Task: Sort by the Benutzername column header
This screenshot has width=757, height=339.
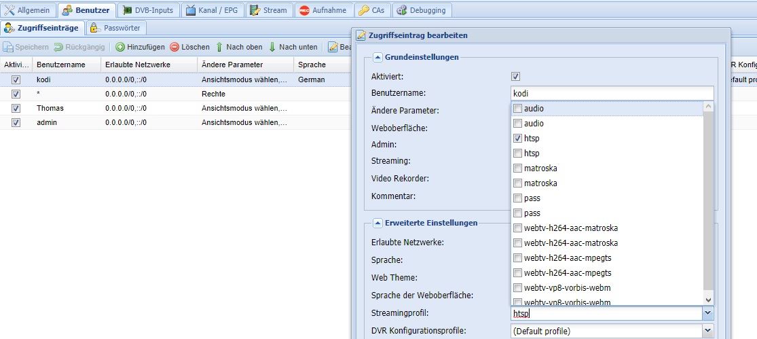Action: 67,65
